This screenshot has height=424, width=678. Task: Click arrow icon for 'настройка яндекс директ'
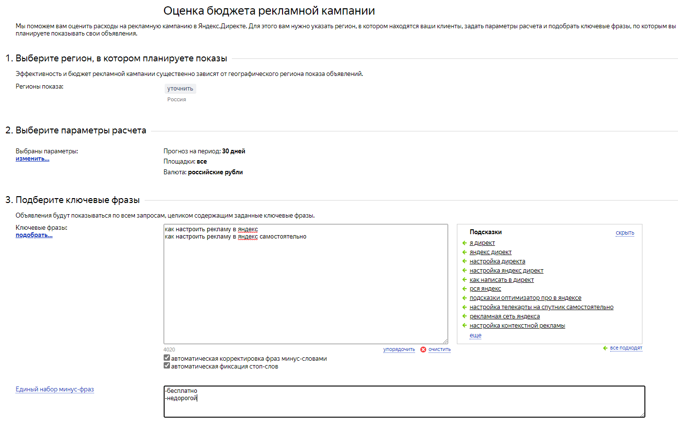(x=465, y=271)
